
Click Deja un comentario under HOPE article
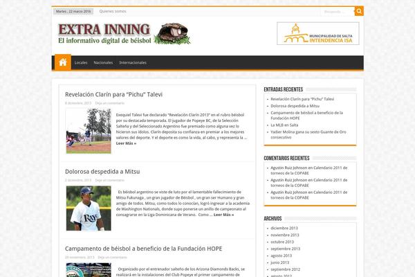point(112,258)
